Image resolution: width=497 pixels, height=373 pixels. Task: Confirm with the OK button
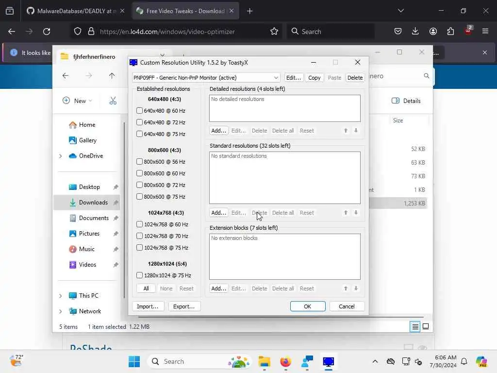(307, 306)
